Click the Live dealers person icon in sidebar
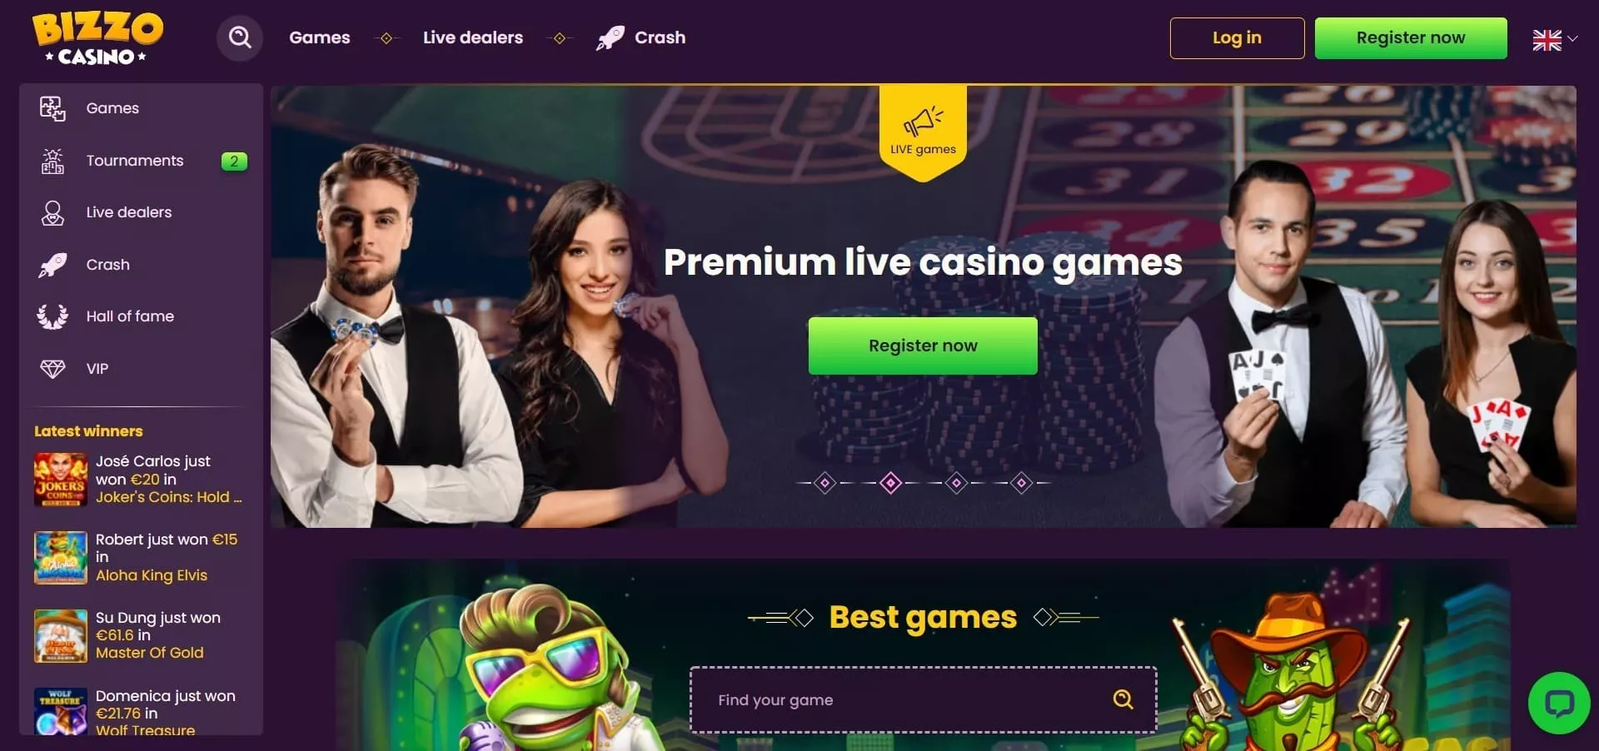1599x751 pixels. (52, 213)
